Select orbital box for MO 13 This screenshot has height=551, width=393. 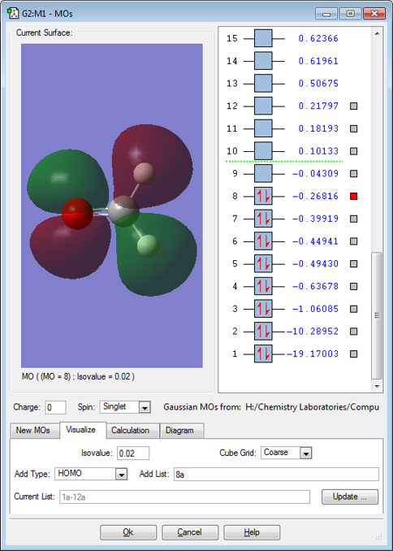[x=263, y=83]
